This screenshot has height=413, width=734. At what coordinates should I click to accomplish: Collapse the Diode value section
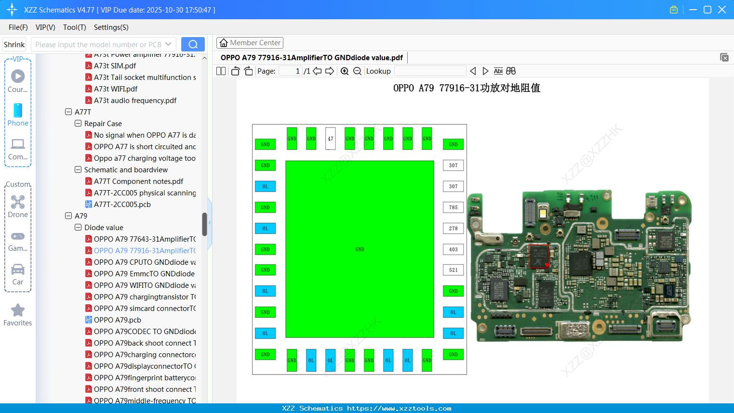click(x=78, y=227)
